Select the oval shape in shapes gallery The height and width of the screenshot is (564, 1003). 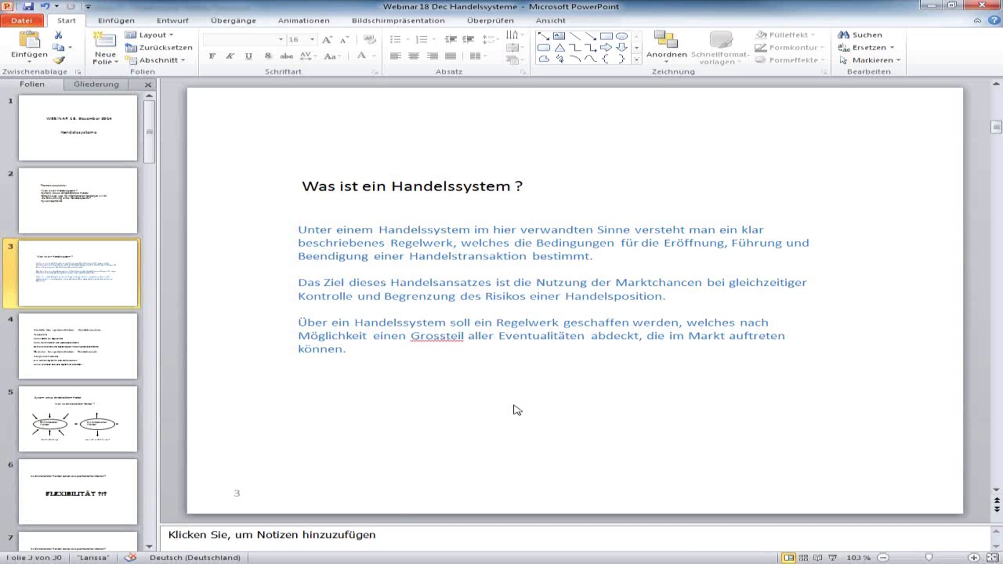point(621,36)
